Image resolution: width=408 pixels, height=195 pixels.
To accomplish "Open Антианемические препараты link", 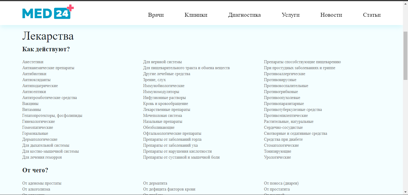I will 48,68.
